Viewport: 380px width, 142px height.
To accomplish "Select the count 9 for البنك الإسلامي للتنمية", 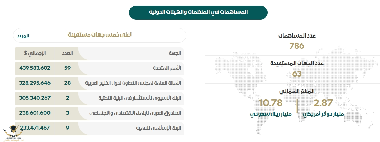I will 67,128.
